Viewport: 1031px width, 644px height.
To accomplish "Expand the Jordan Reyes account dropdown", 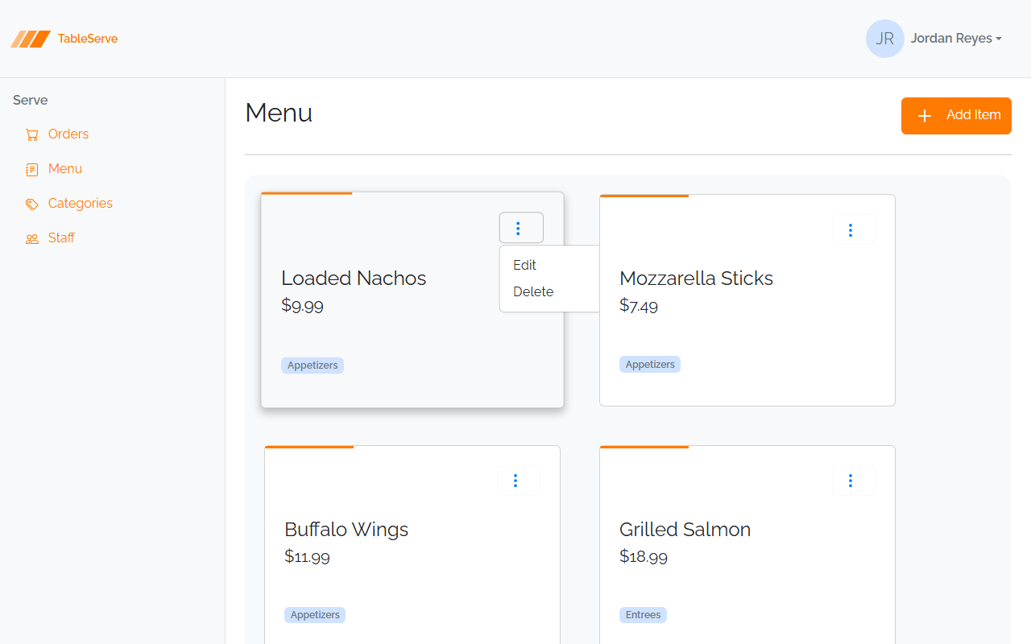I will coord(956,39).
